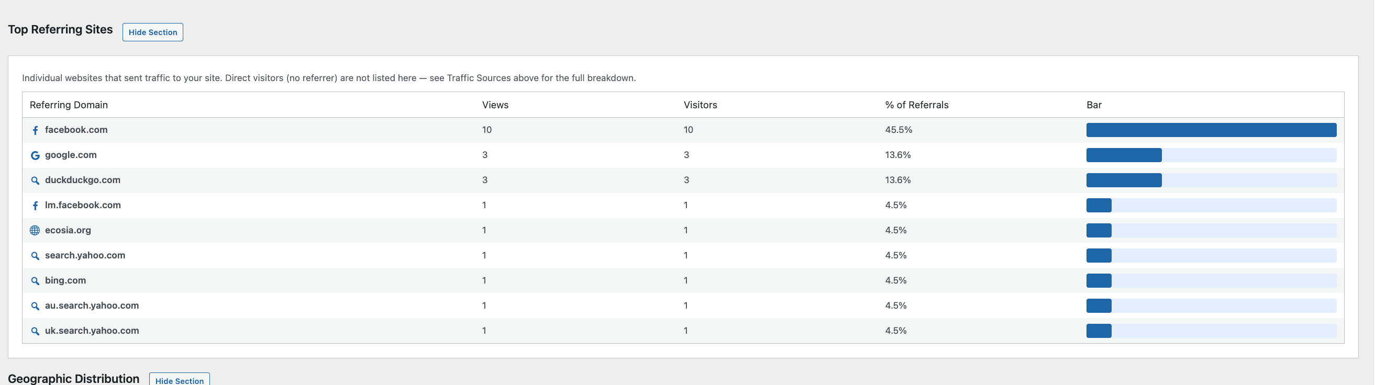This screenshot has width=1375, height=385.
Task: Hide the Top Referring Sites section
Action: pyautogui.click(x=153, y=32)
